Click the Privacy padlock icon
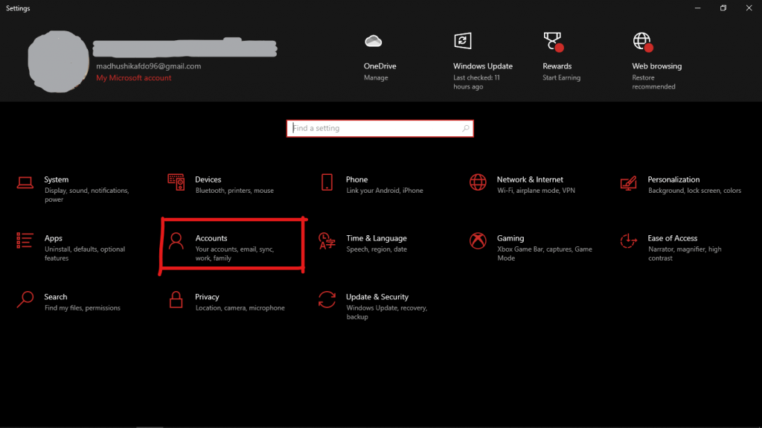Viewport: 762px width, 428px height. (176, 299)
